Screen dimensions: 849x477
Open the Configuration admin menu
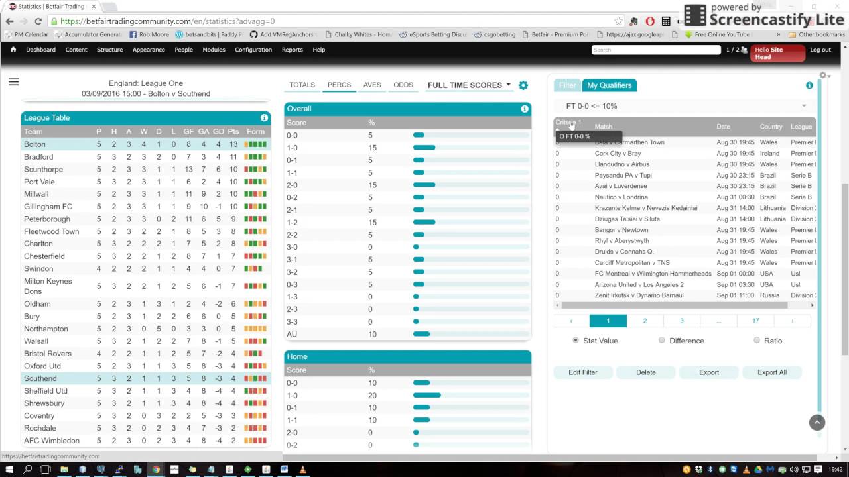pos(253,50)
